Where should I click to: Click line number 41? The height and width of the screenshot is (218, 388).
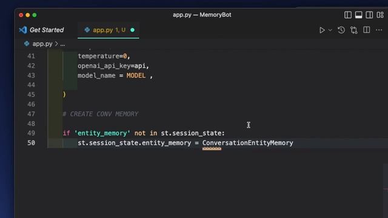(x=31, y=56)
